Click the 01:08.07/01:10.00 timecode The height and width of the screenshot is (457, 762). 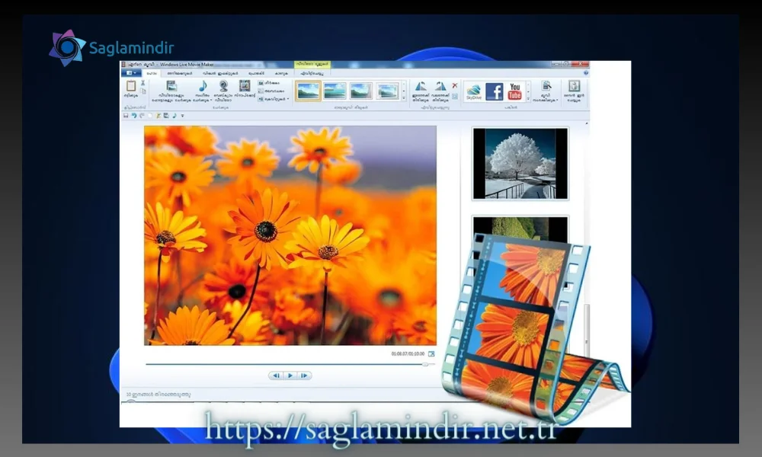(408, 353)
